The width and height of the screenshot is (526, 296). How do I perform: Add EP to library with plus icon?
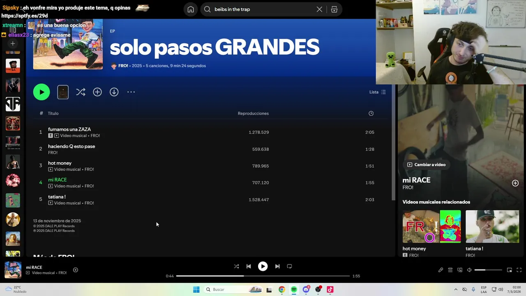(97, 92)
